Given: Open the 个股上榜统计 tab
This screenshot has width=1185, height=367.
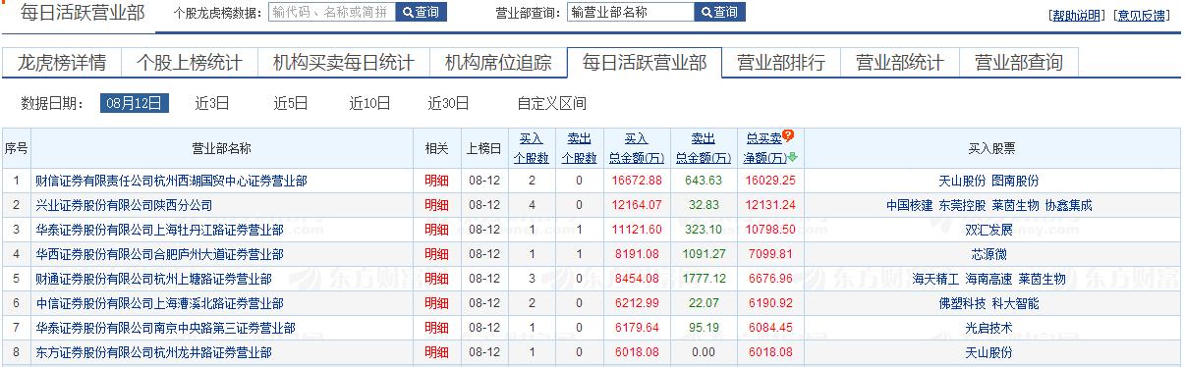Looking at the screenshot, I should coord(190,63).
